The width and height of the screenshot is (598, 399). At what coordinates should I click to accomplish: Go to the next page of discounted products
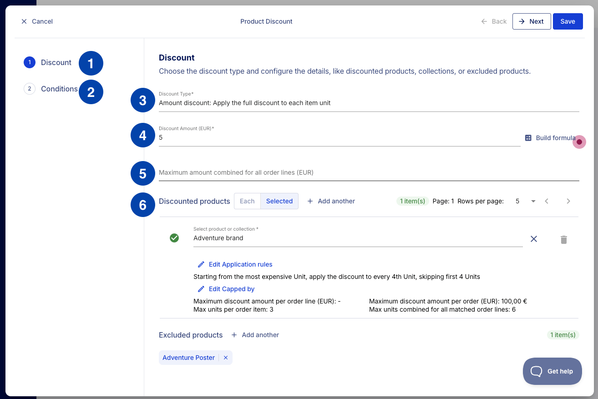pos(568,201)
